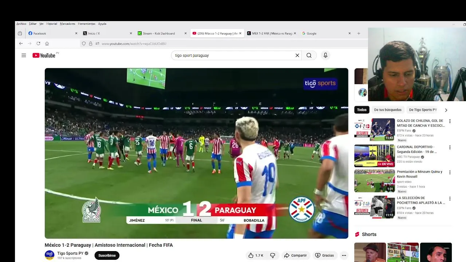
Task: Click the ESPN Fans 11:12 video thumbnail
Action: [374, 207]
